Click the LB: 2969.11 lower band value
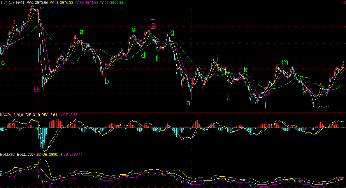 pyautogui.click(x=73, y=155)
